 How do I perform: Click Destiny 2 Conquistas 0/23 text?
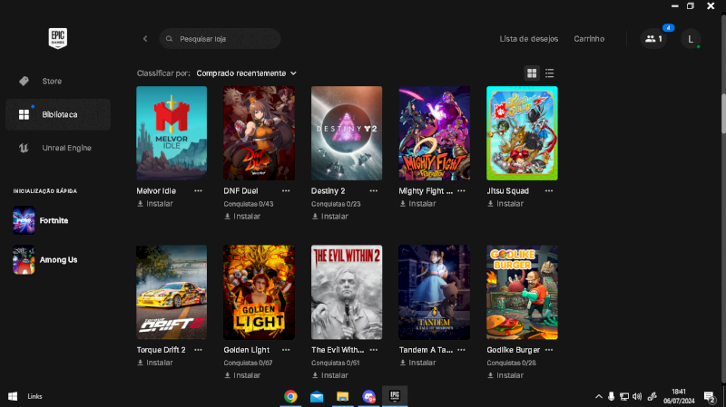(336, 204)
